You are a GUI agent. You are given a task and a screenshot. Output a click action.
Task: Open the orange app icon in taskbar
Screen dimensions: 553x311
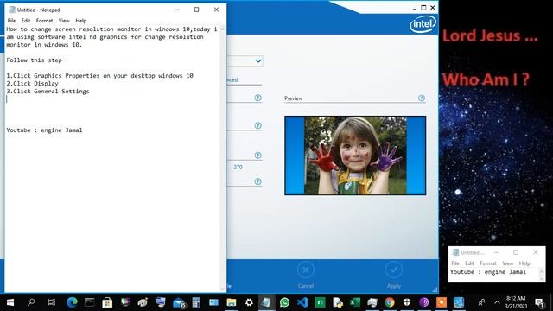[x=442, y=302]
